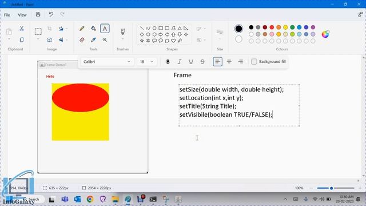Open the font size 18 dropdown

[x=147, y=62]
